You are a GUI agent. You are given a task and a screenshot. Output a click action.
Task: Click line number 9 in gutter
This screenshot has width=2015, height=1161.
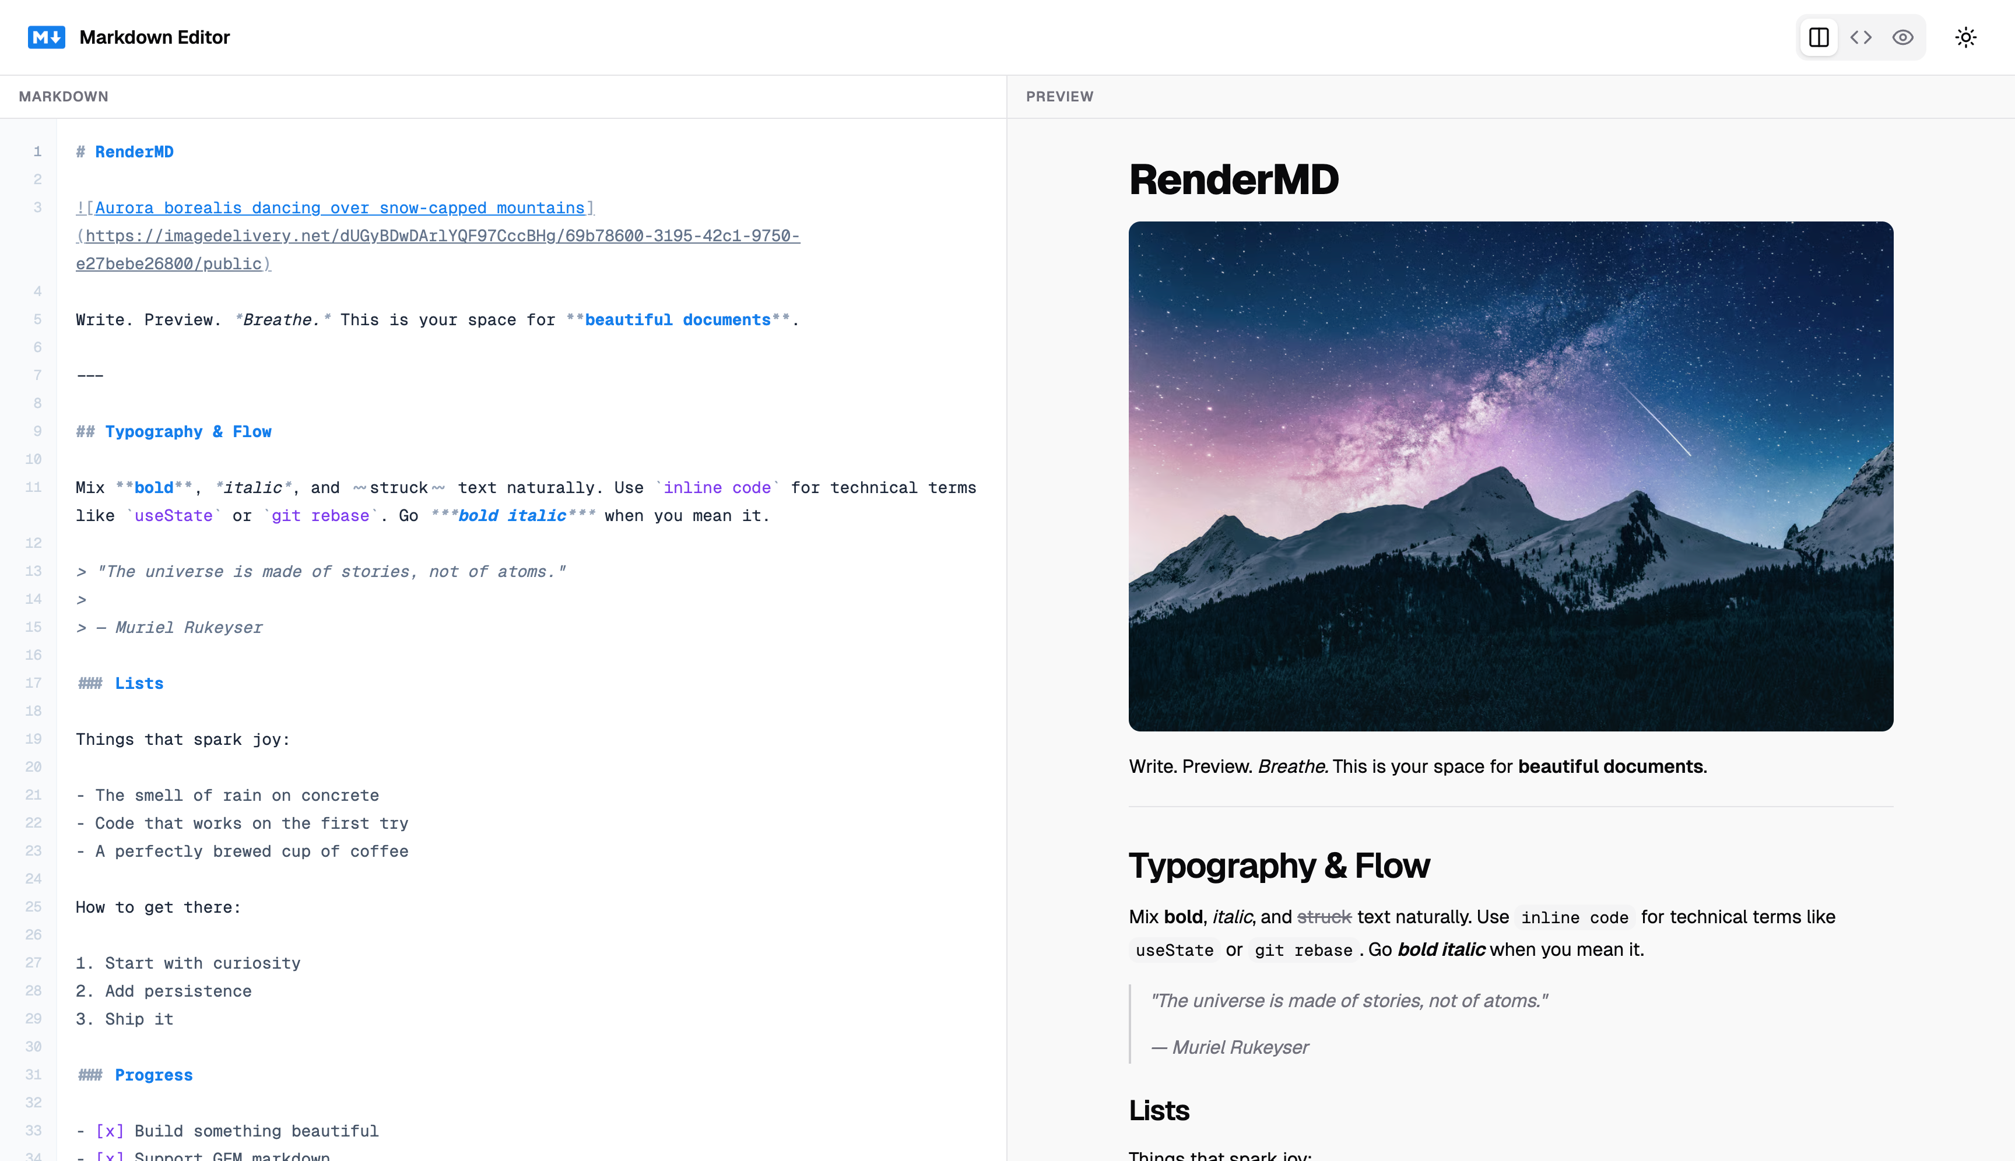pos(37,431)
